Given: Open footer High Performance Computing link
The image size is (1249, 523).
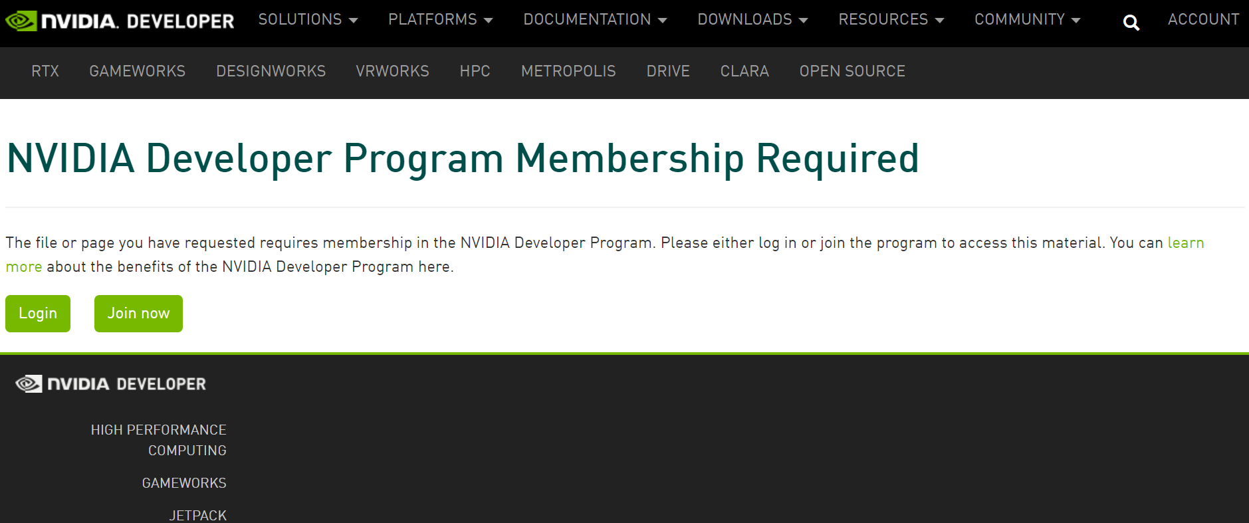Looking at the screenshot, I should click(159, 440).
